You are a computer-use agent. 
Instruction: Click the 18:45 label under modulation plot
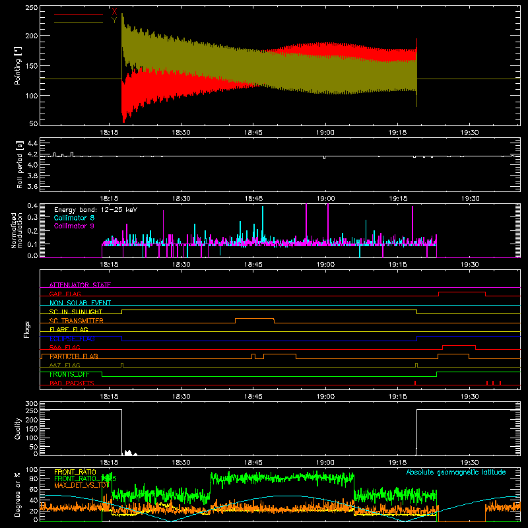pos(253,265)
